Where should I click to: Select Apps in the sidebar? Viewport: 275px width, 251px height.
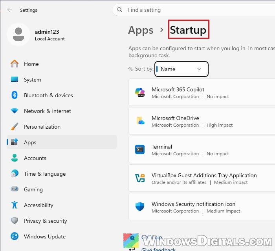tap(62, 142)
